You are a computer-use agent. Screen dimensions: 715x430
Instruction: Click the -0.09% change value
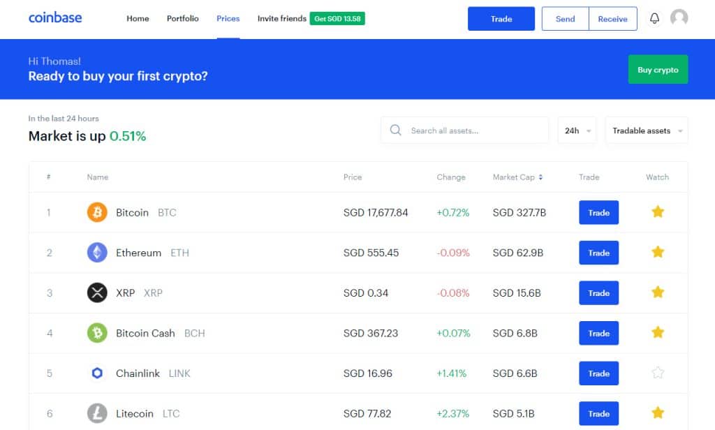click(452, 253)
